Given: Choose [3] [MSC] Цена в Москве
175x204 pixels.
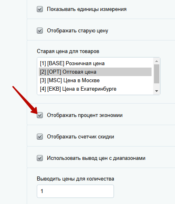Looking at the screenshot, I should coord(95,81).
